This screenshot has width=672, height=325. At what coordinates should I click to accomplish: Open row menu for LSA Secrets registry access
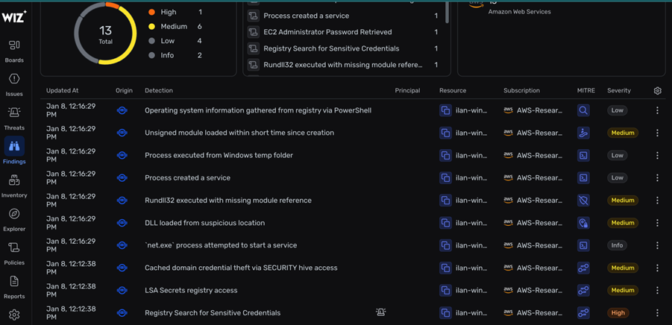point(657,291)
